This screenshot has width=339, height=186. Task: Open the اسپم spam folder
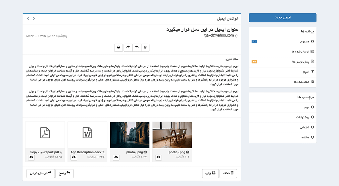(x=283, y=72)
